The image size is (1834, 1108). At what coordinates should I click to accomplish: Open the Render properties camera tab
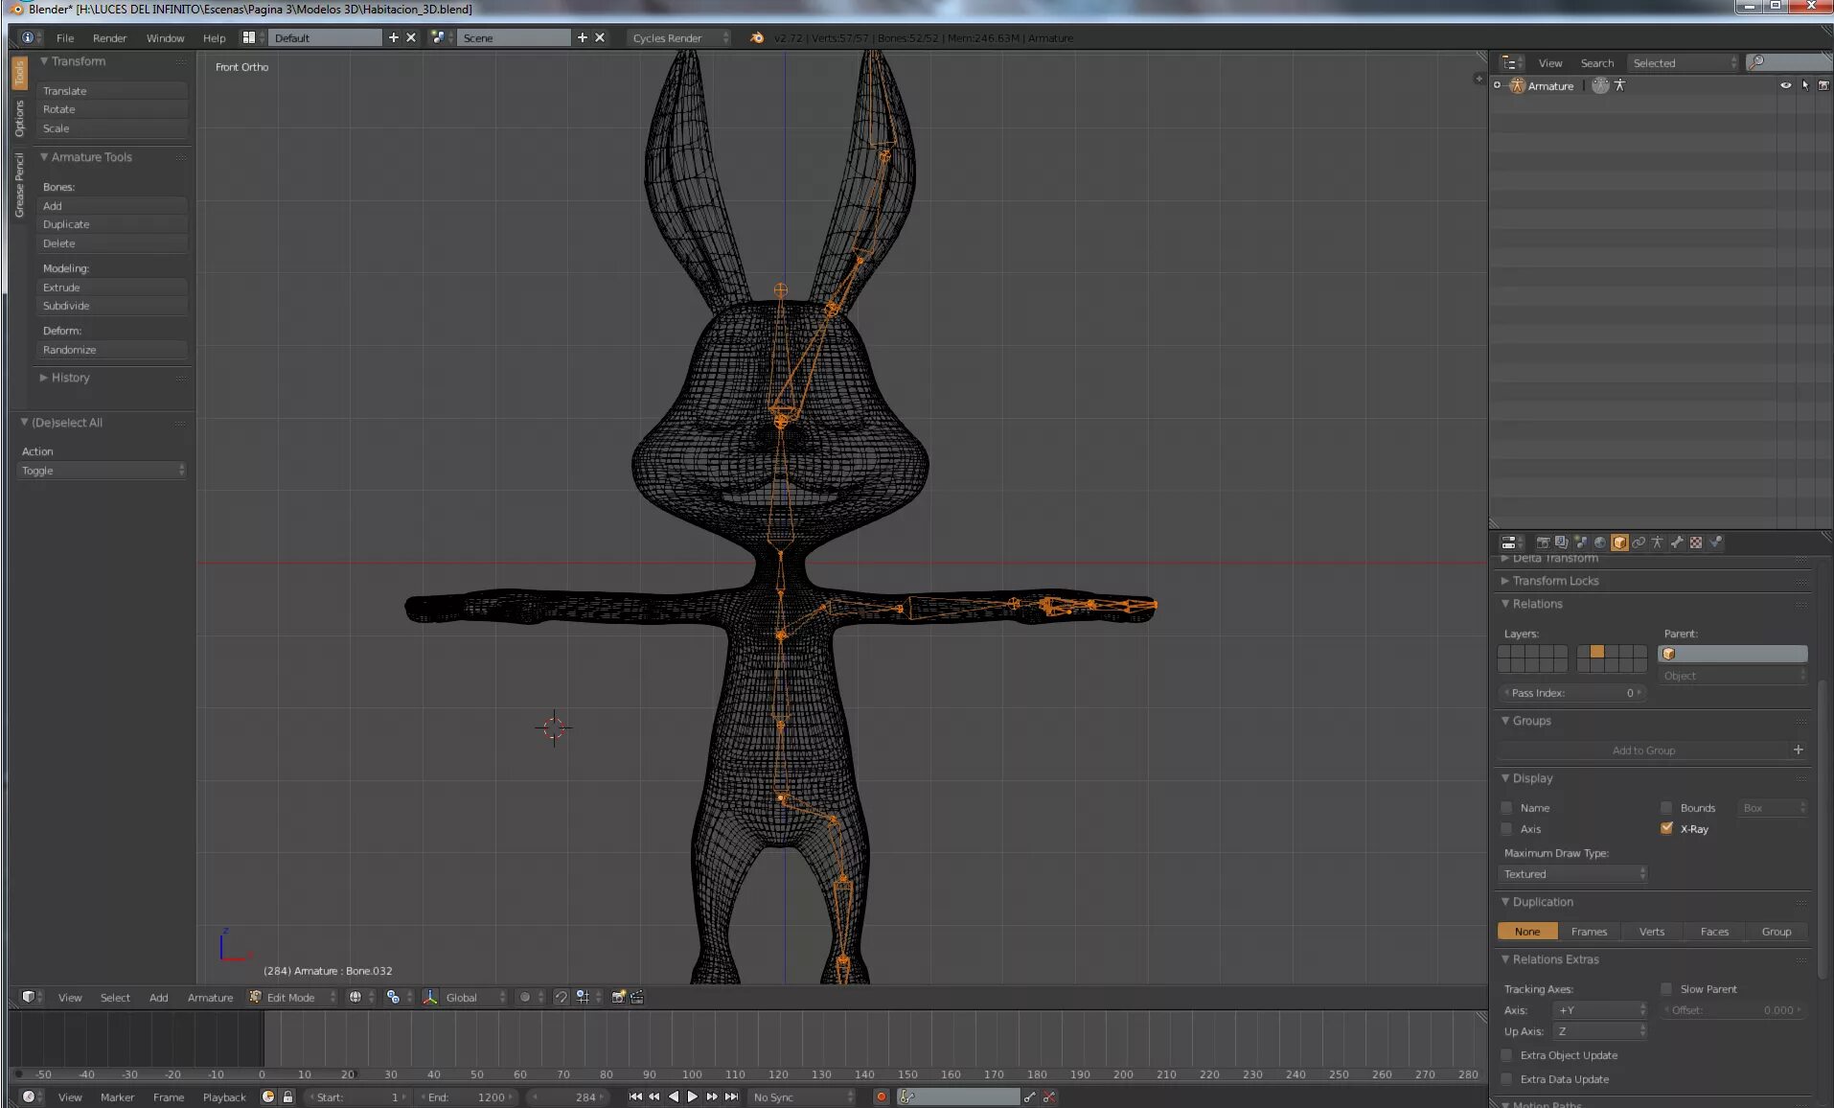click(1543, 542)
